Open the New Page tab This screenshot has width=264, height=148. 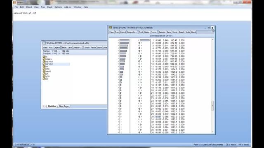point(64,106)
